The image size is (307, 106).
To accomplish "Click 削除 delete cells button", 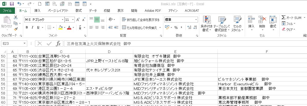I will [262, 23].
